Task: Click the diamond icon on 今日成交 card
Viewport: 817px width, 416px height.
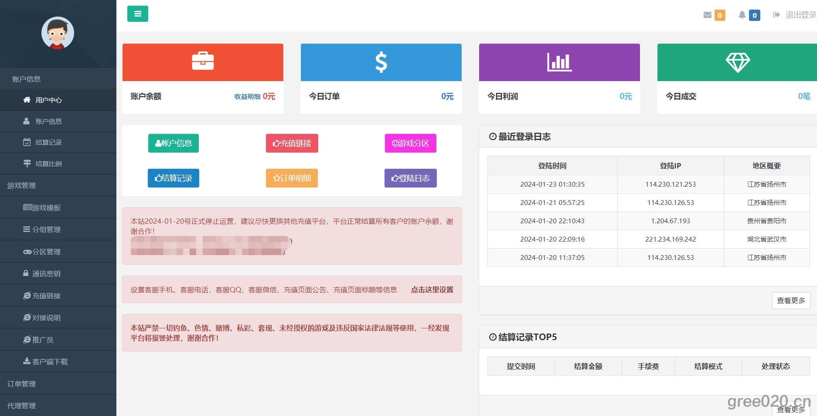Action: pyautogui.click(x=738, y=62)
